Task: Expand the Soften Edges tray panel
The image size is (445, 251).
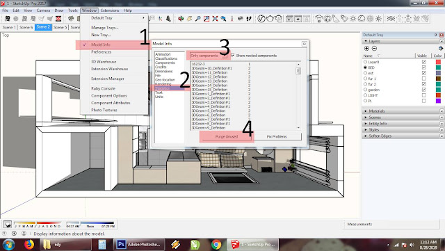Action: click(403, 136)
